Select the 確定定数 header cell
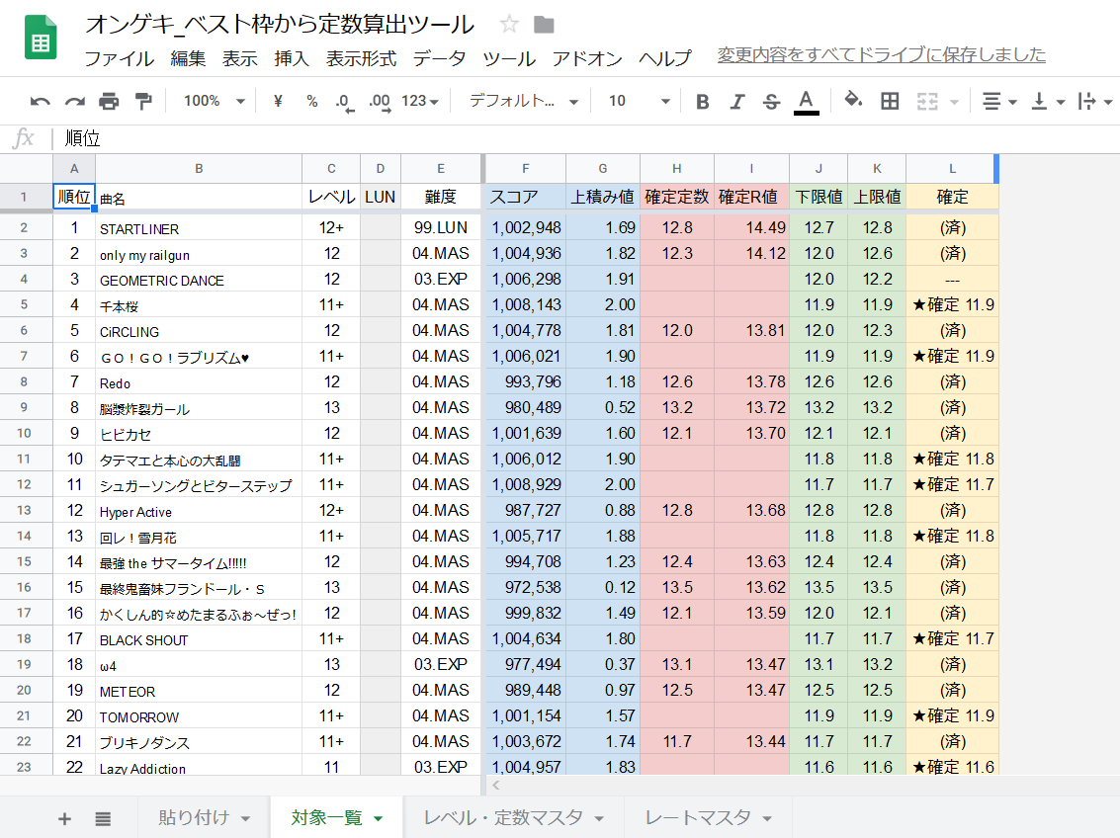This screenshot has width=1120, height=838. pos(676,197)
